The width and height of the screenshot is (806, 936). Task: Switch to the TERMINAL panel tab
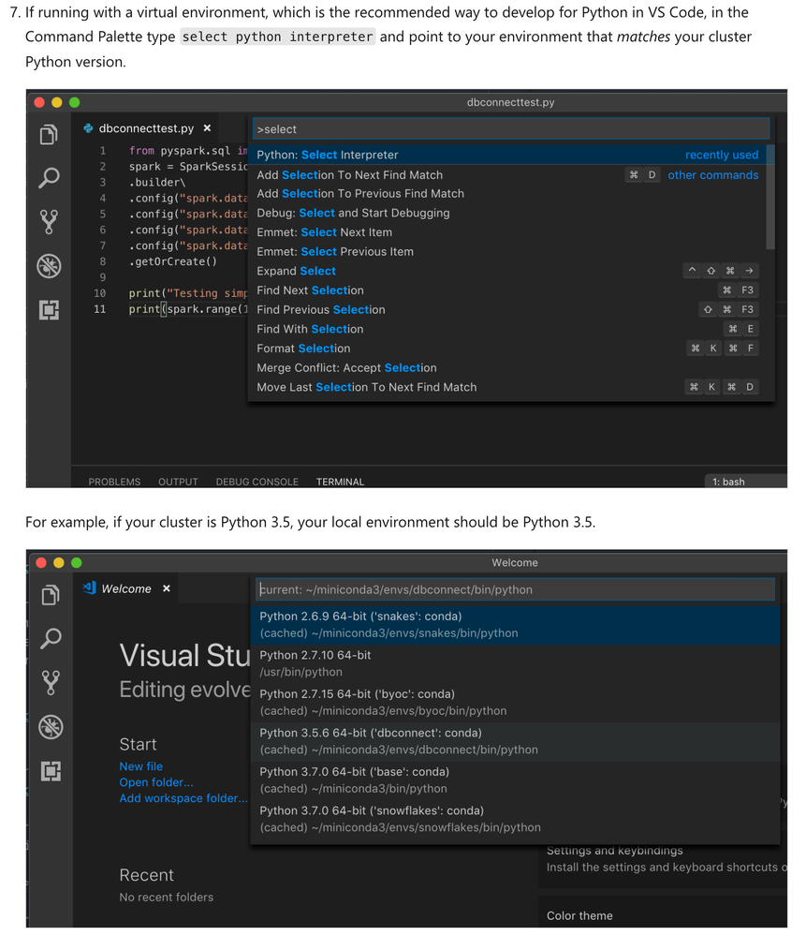pos(339,482)
